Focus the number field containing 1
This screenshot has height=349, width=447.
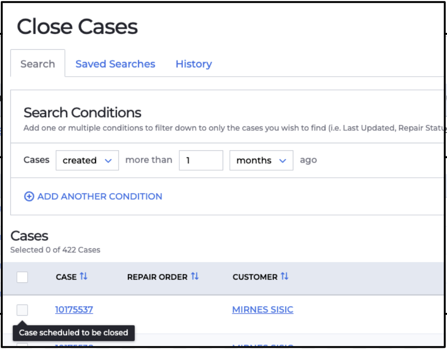(201, 160)
